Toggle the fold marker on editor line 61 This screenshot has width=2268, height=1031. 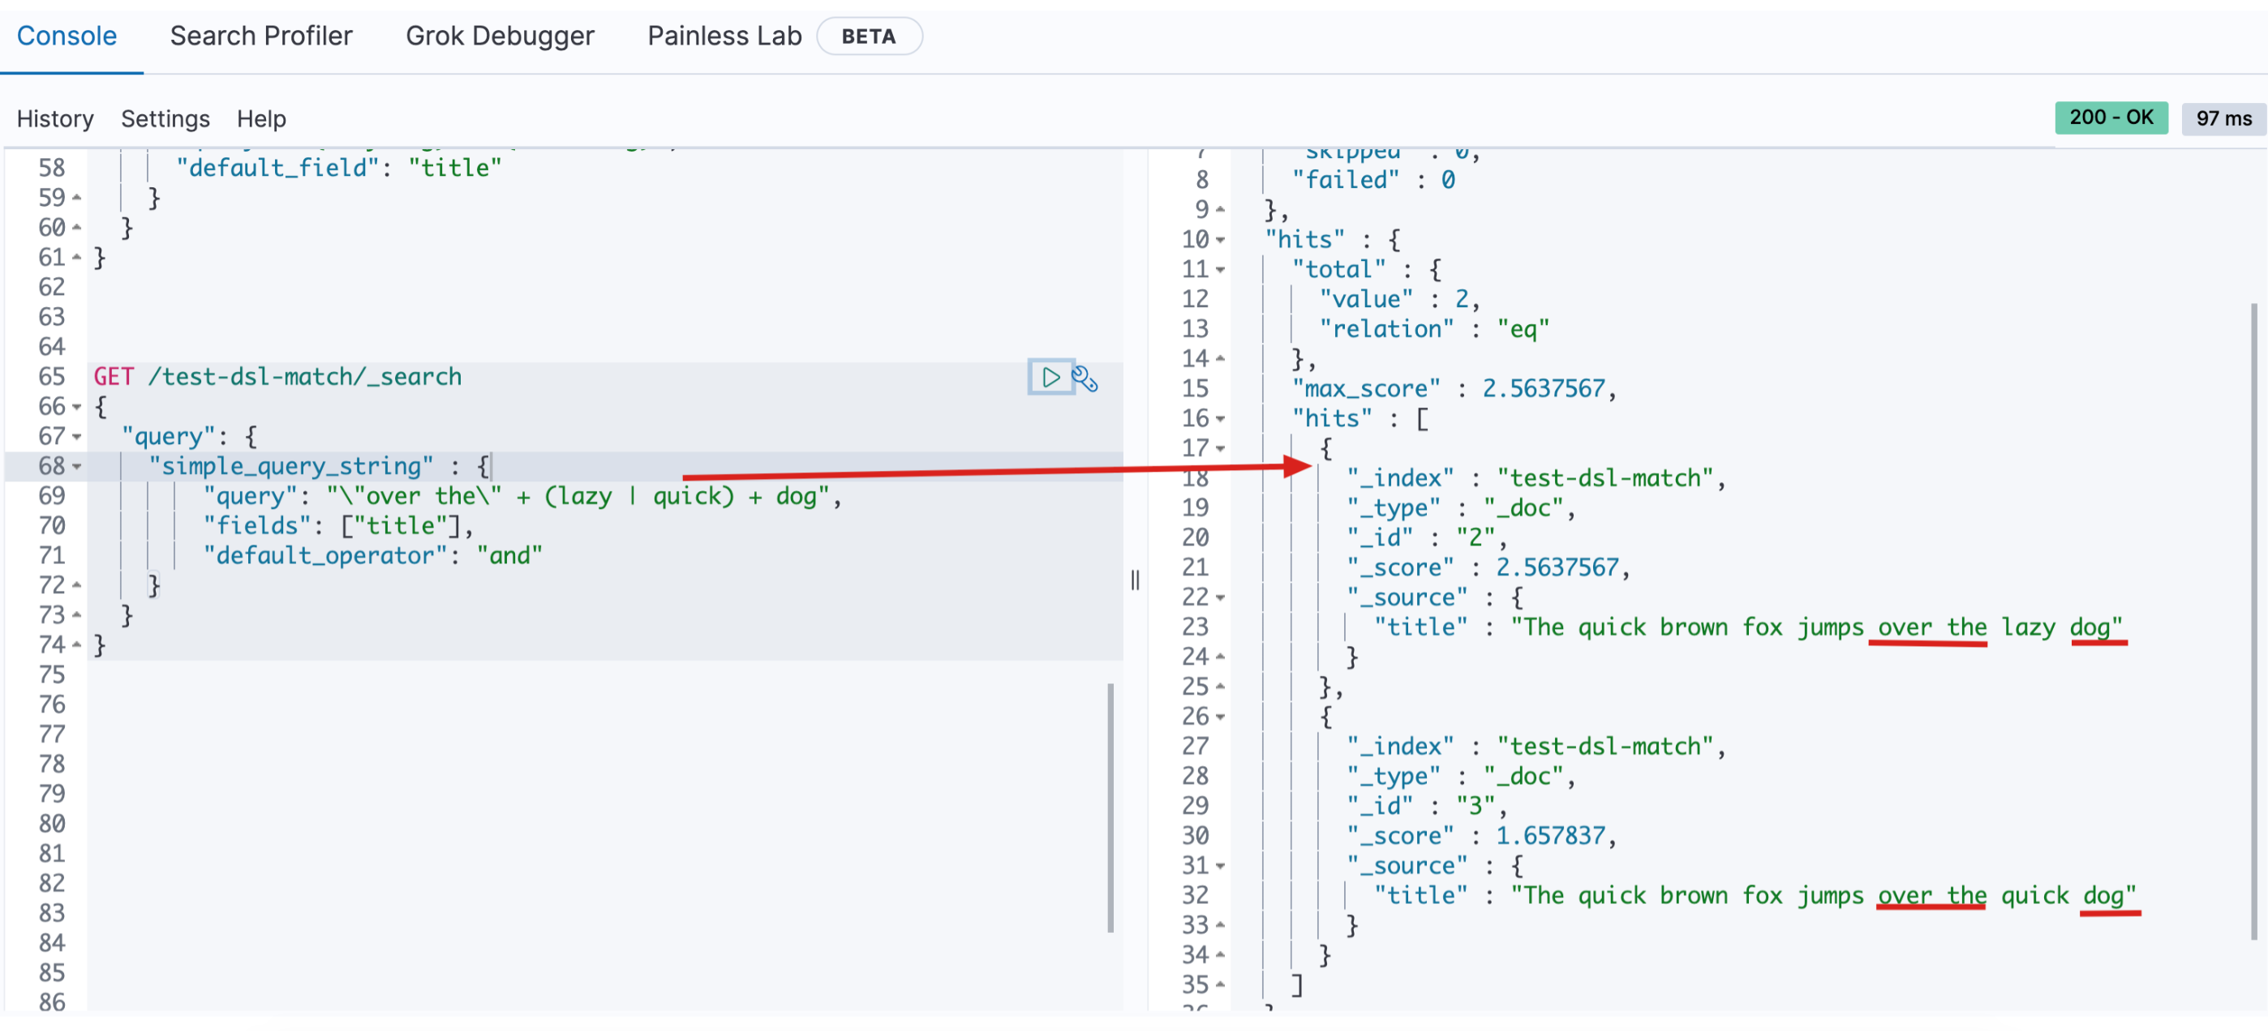76,258
